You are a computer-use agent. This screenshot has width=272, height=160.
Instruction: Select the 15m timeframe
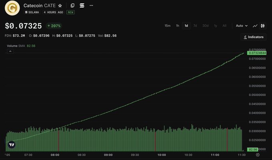(167, 26)
